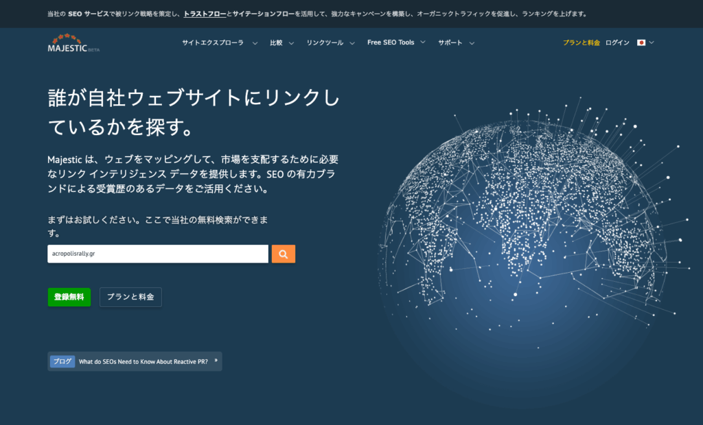Focus the acropolisrally.gr search field
This screenshot has height=425, width=703.
tap(158, 254)
